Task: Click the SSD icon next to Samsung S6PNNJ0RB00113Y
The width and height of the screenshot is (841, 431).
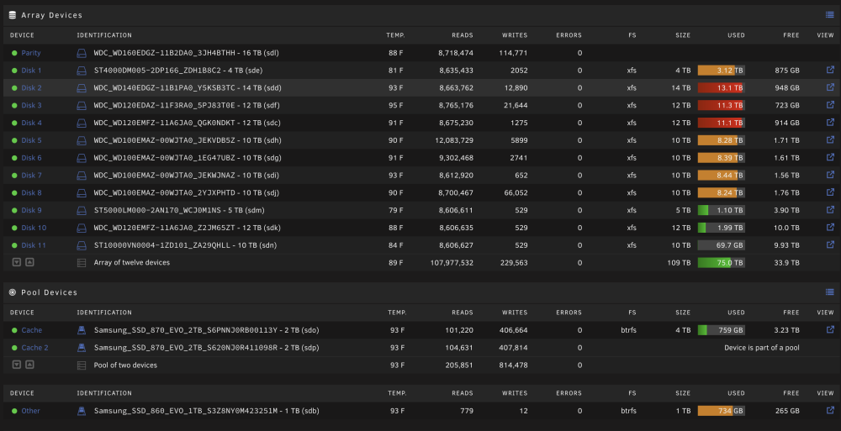Action: click(x=82, y=330)
